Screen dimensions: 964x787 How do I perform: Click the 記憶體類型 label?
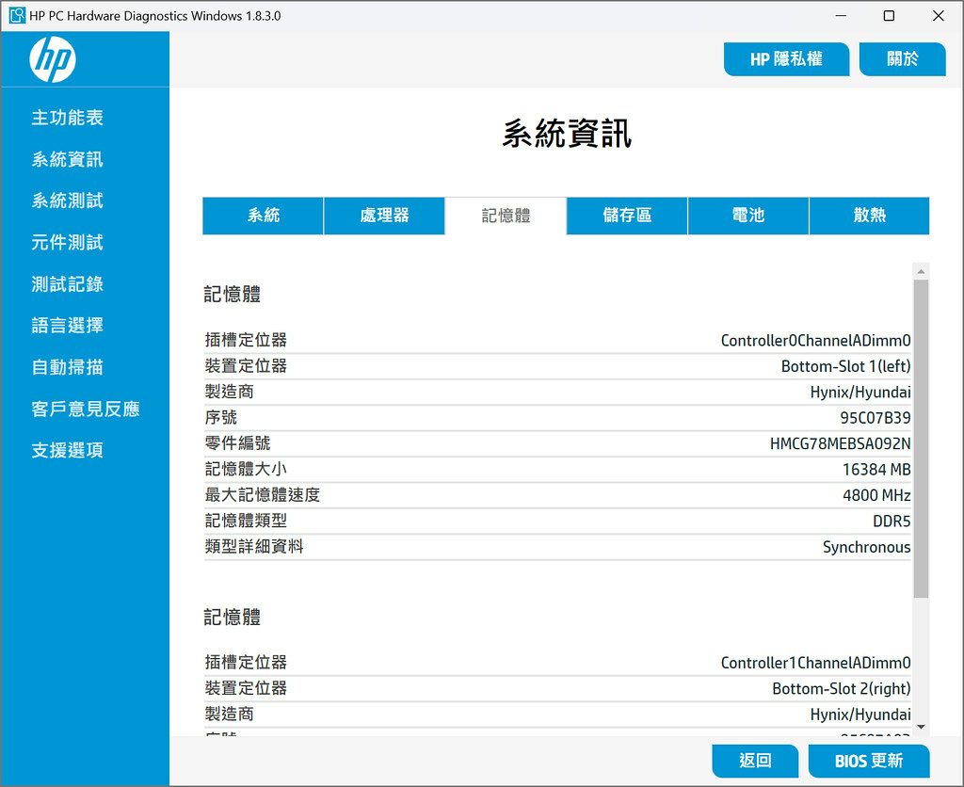246,521
